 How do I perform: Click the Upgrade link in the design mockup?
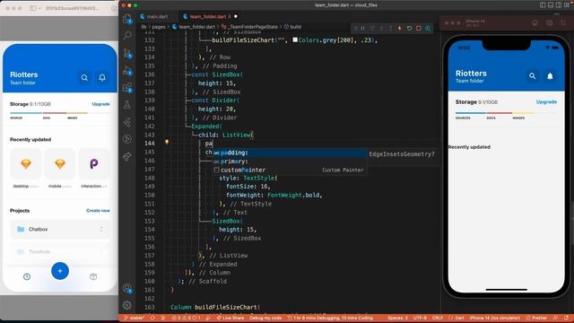pos(100,104)
